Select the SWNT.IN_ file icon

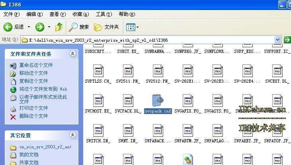(x=128, y=130)
